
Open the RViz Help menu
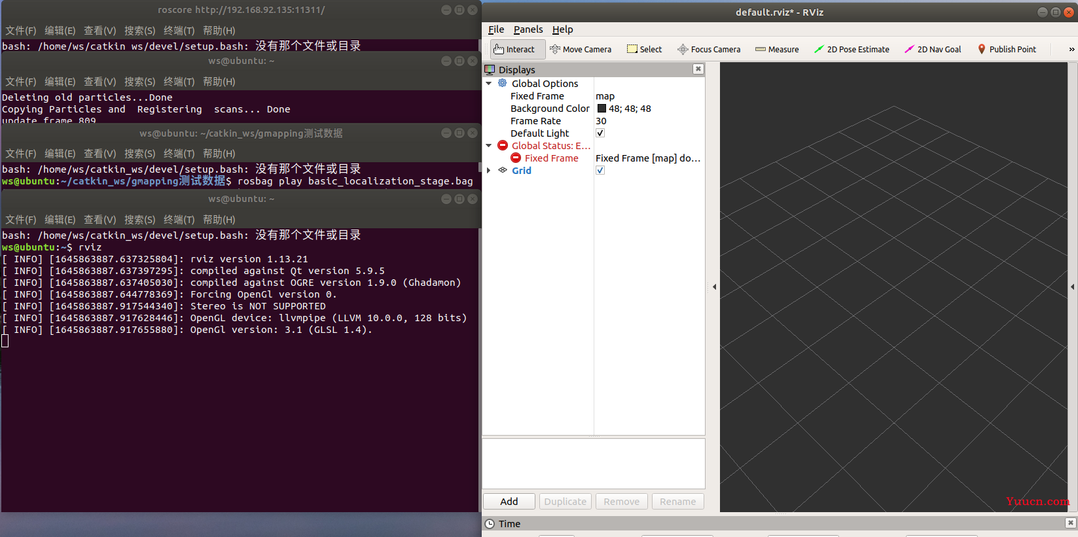click(x=562, y=29)
